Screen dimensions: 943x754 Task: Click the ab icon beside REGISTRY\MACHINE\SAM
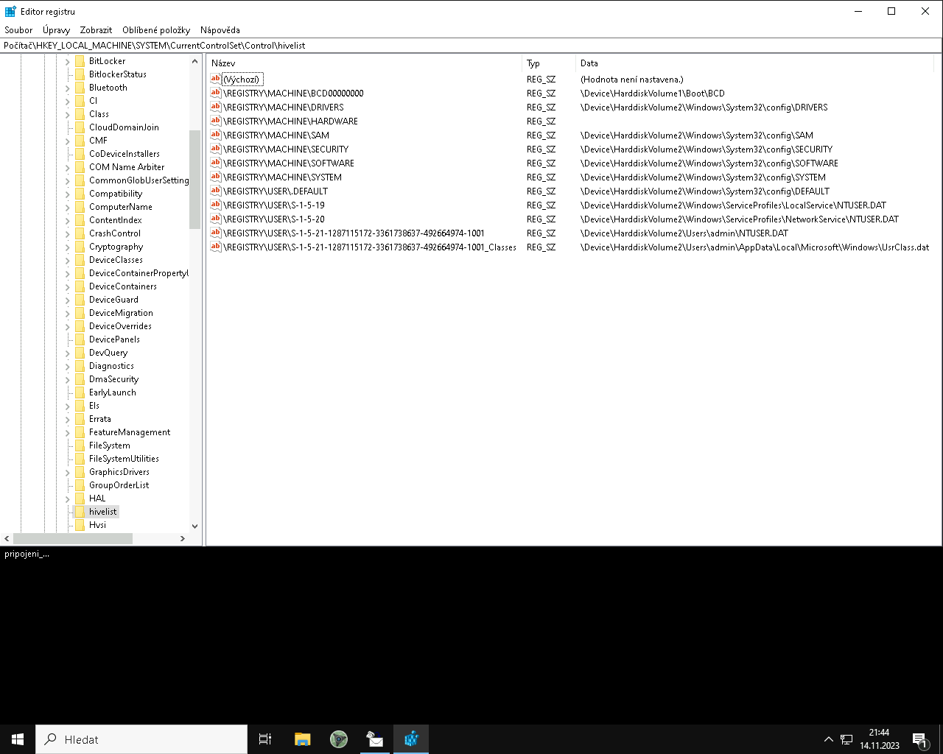[215, 135]
